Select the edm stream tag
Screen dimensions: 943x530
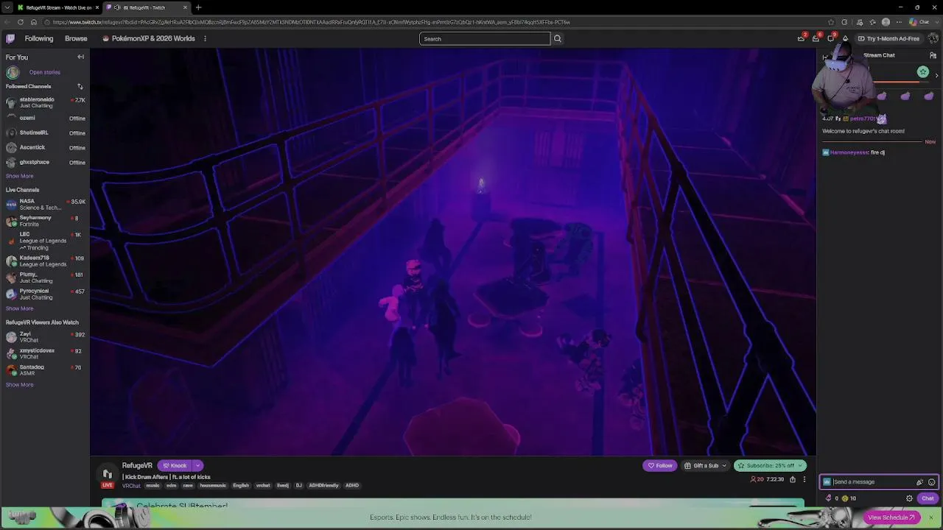pyautogui.click(x=171, y=486)
